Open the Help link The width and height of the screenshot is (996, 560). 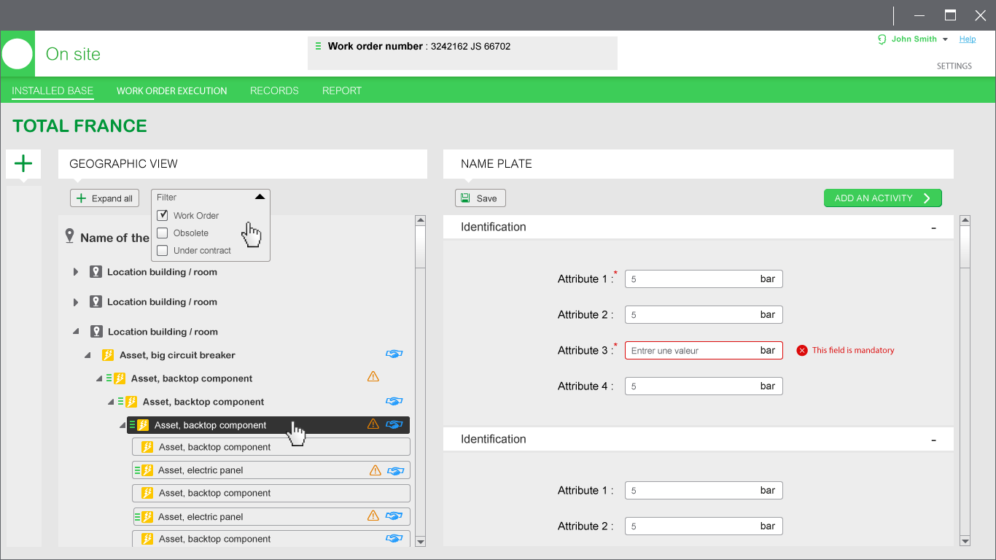click(x=968, y=39)
